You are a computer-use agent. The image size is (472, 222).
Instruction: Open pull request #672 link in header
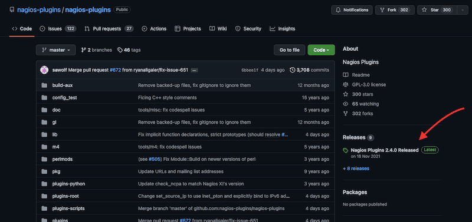(115, 70)
